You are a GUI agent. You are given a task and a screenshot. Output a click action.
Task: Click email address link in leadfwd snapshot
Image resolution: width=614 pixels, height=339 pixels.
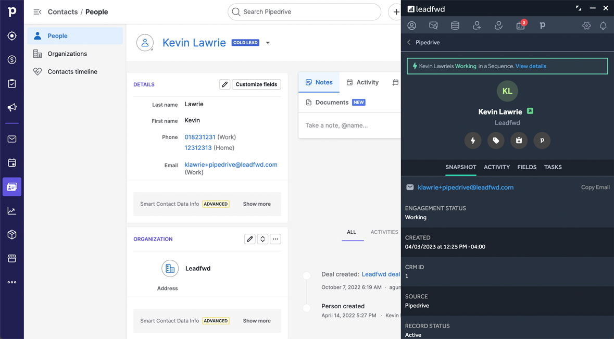[466, 187]
